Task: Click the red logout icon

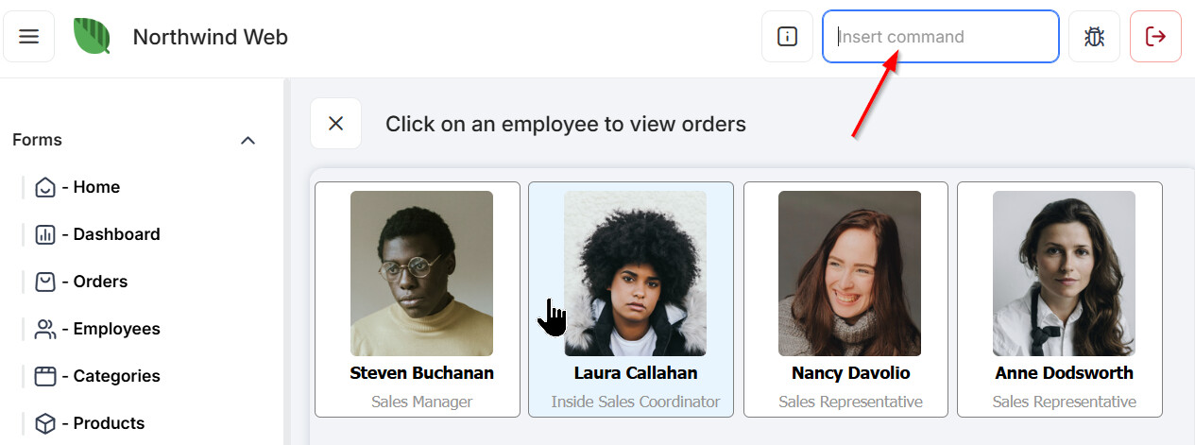Action: tap(1155, 37)
